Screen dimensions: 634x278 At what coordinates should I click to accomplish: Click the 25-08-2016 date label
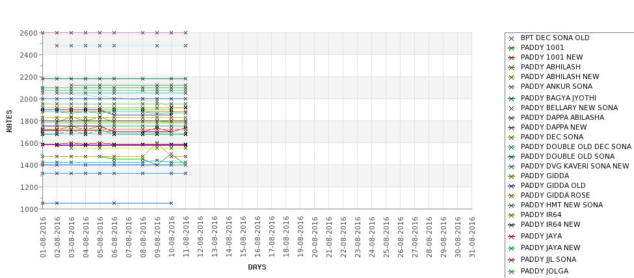click(386, 237)
